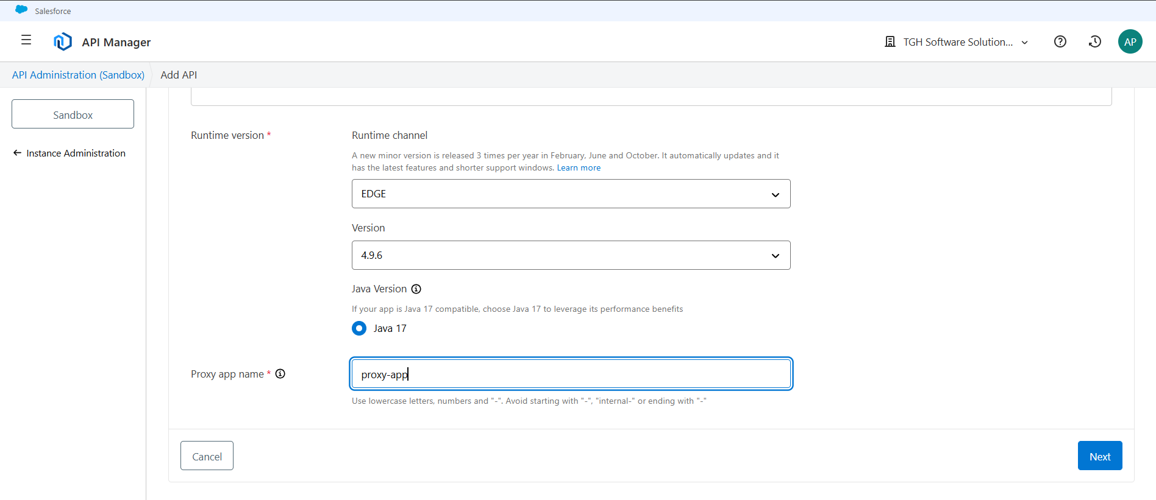
Task: Click the Runtime channel heading
Action: point(390,135)
